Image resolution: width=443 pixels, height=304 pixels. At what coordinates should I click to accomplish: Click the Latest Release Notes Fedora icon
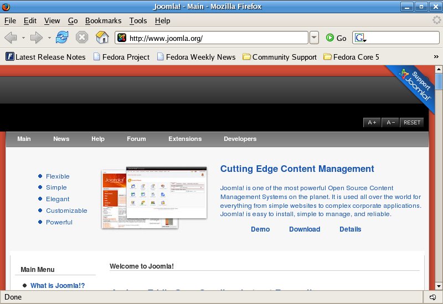[x=9, y=57]
